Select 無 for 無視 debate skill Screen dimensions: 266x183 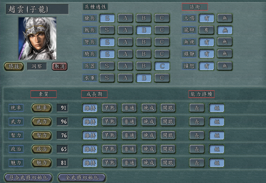pyautogui.click(x=225, y=42)
